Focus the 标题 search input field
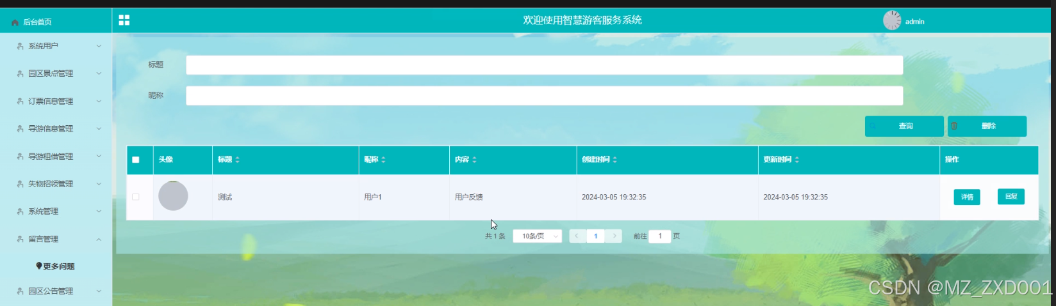This screenshot has height=306, width=1056. pos(544,65)
